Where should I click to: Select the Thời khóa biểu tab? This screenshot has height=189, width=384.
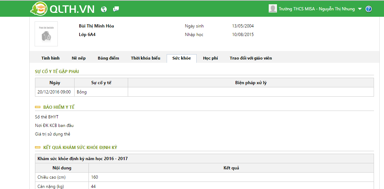tap(145, 58)
